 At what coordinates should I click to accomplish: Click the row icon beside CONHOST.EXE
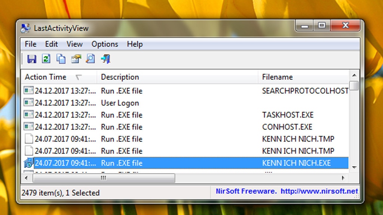pyautogui.click(x=28, y=127)
